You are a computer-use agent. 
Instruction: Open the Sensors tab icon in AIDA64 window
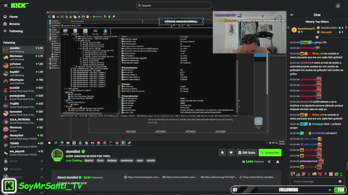(85, 31)
